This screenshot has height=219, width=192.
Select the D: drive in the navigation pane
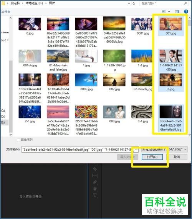pyautogui.click(x=3, y=117)
